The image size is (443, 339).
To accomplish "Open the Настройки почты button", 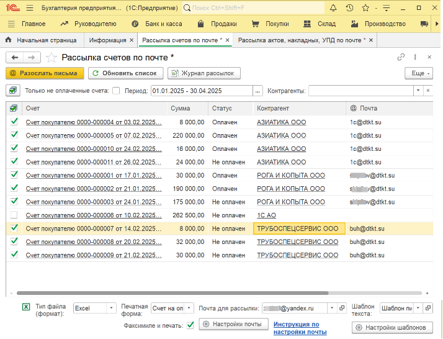I will pos(234,324).
